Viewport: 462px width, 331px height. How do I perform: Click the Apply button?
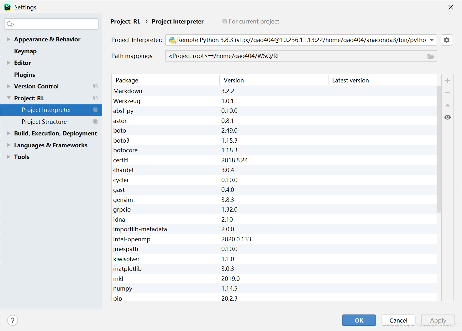[x=438, y=320]
